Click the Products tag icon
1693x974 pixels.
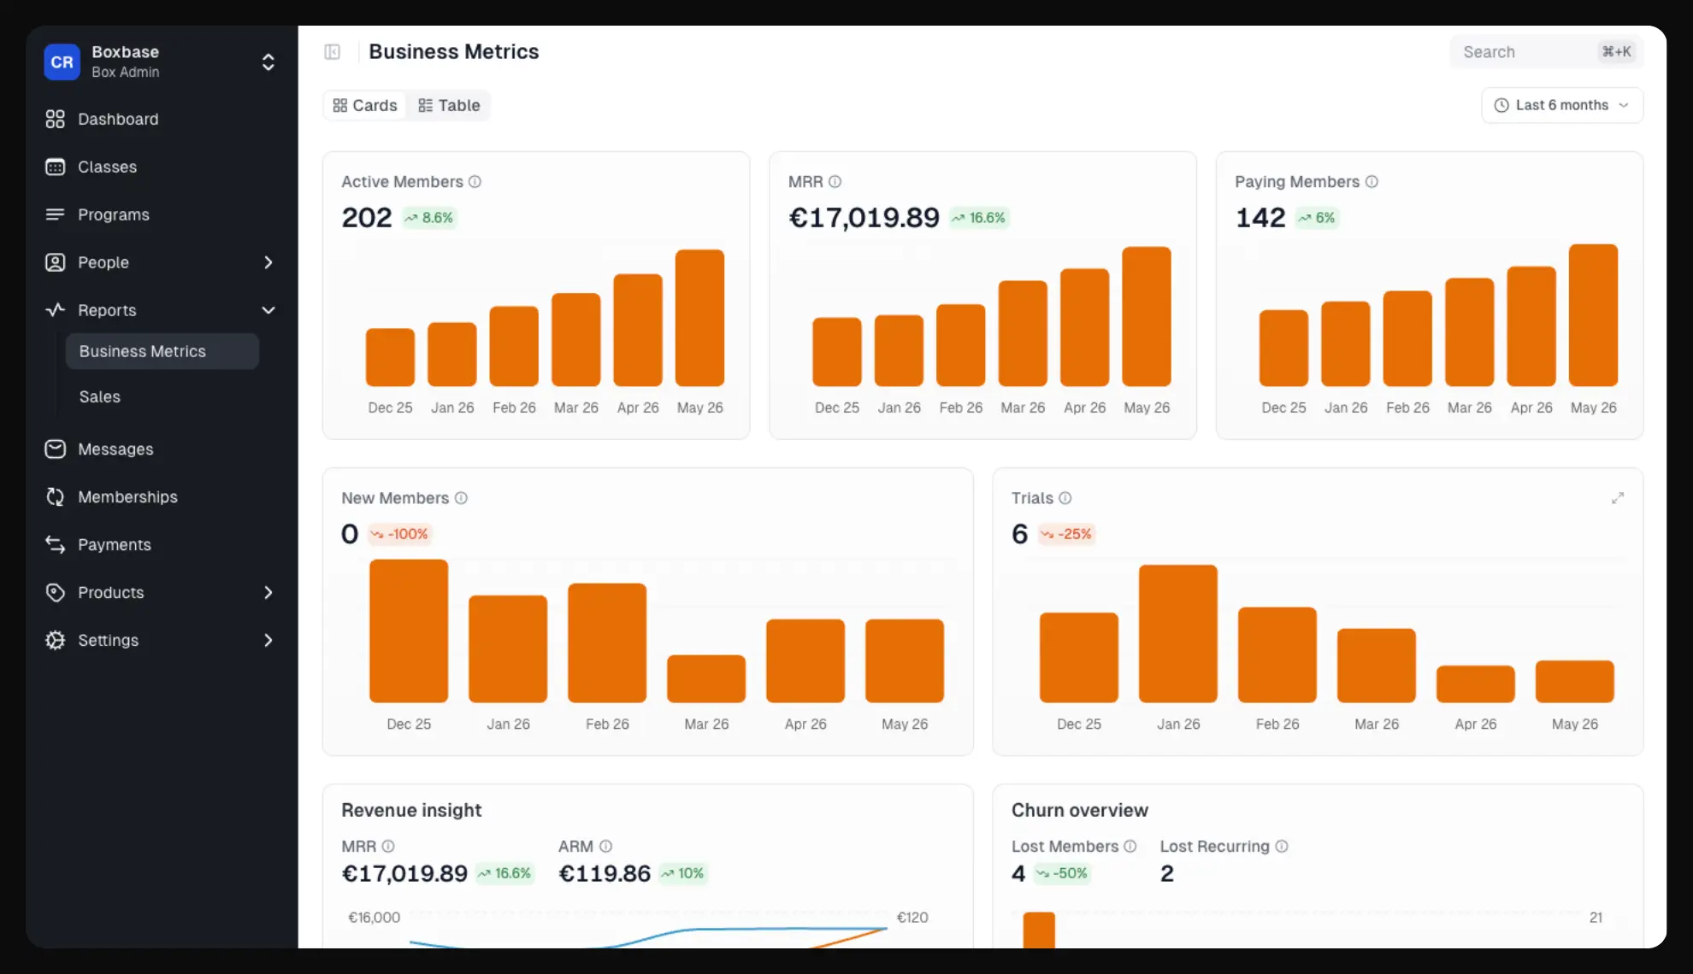coord(55,592)
